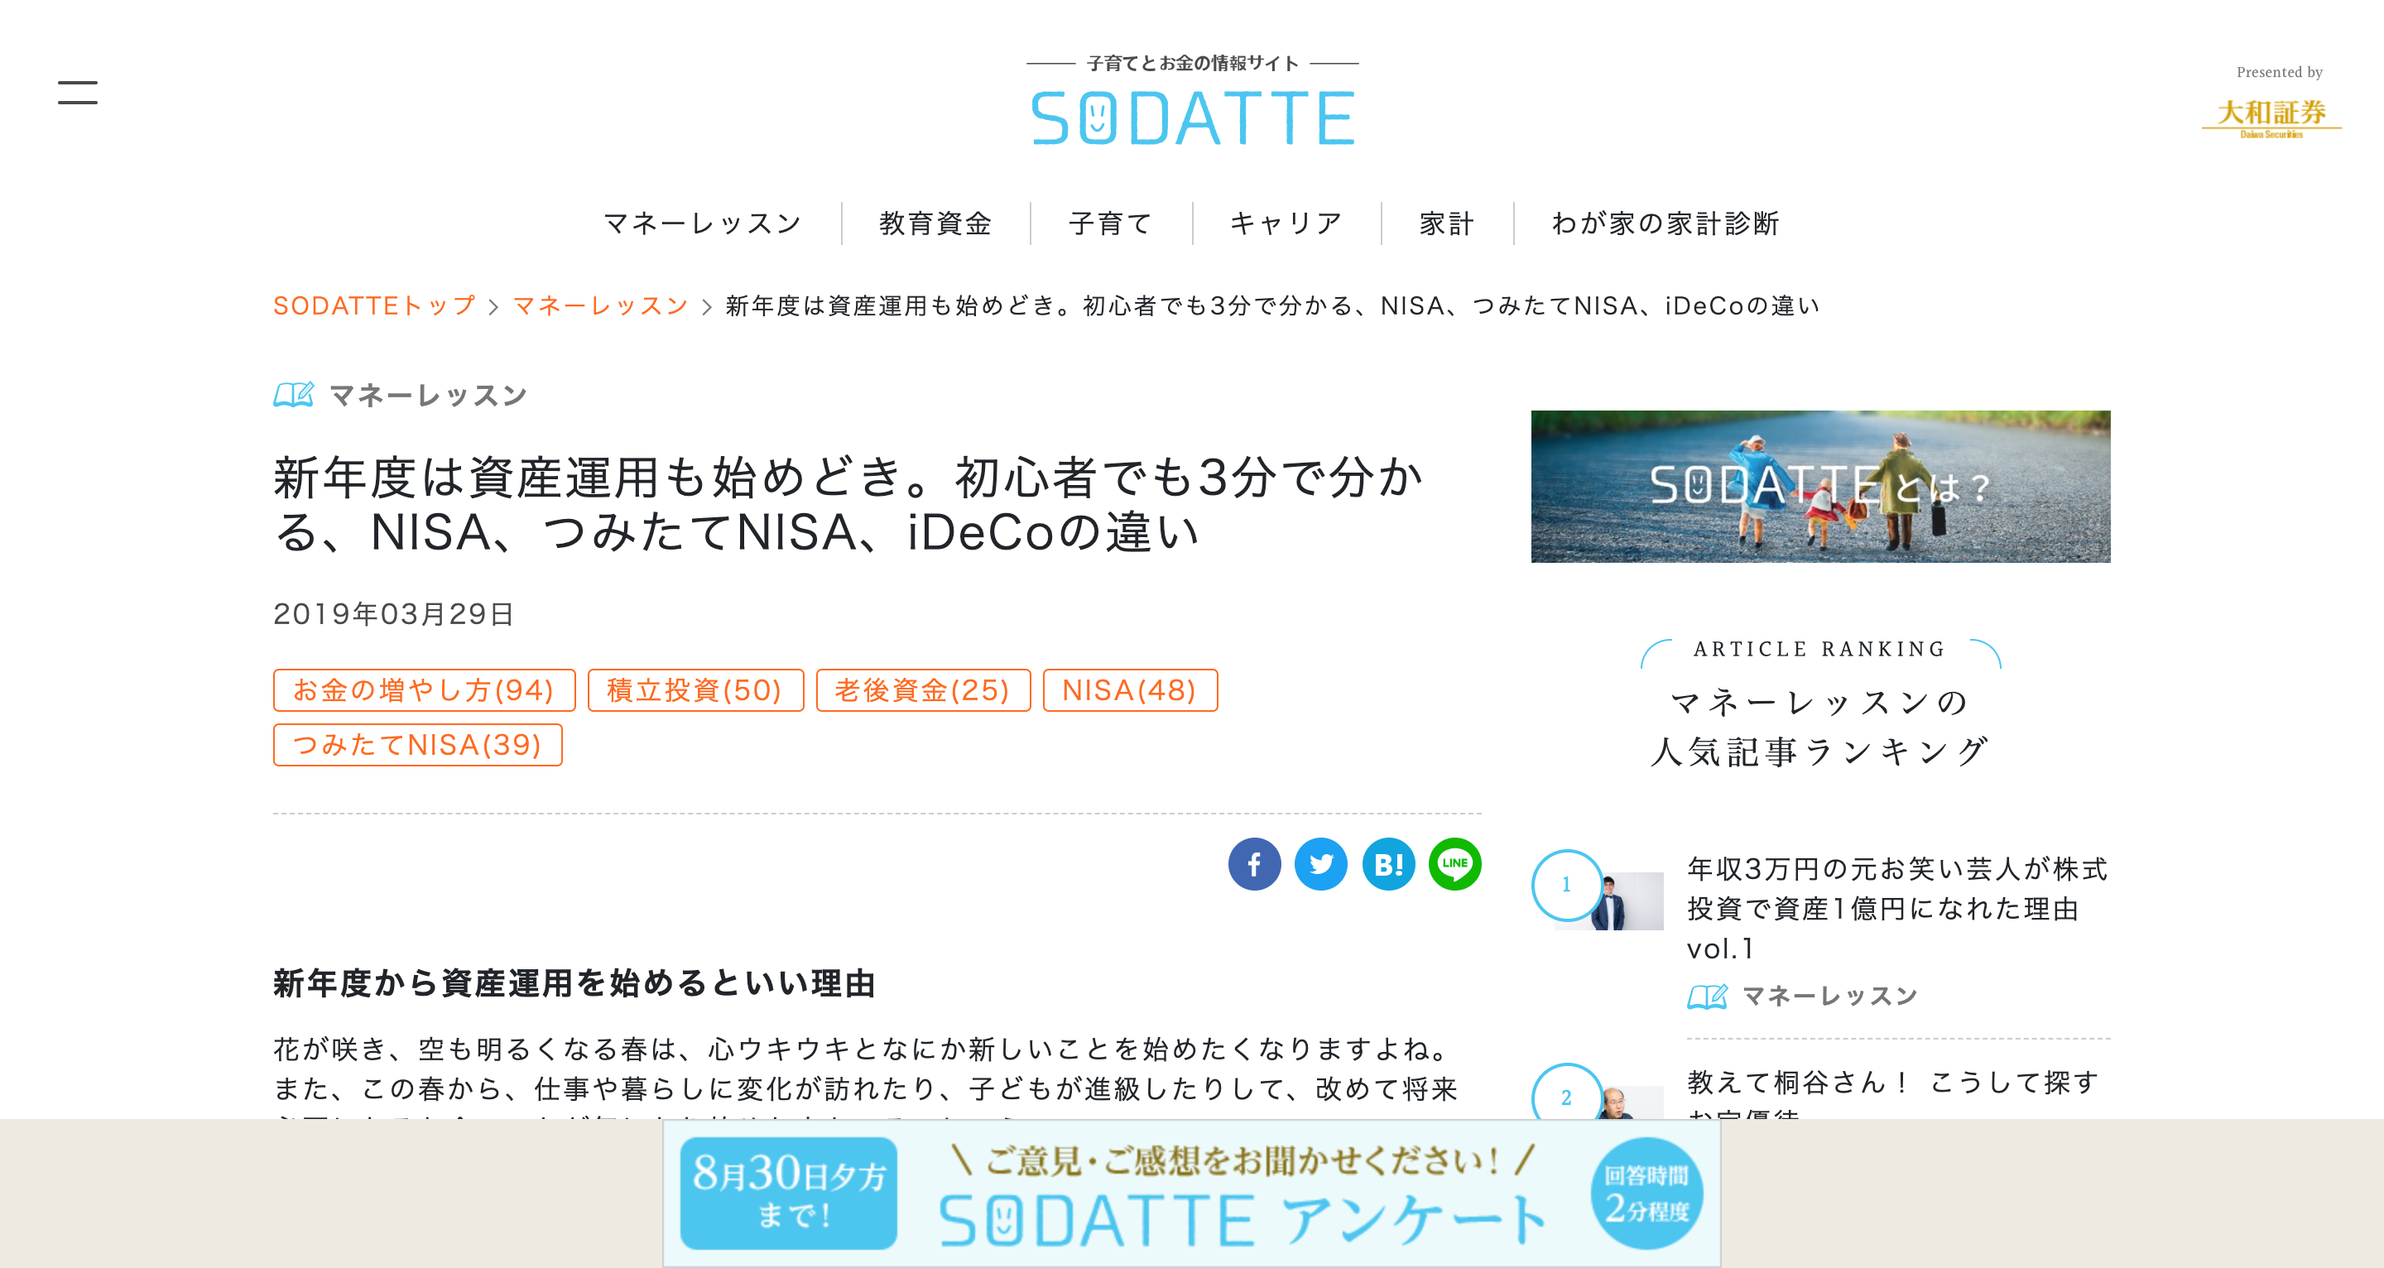
Task: Click 老後資金(25) tag
Action: tap(923, 690)
